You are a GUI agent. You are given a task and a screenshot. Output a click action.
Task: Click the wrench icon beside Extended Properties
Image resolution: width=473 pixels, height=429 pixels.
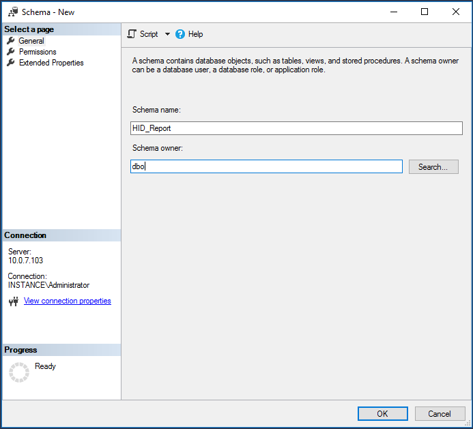tap(11, 63)
